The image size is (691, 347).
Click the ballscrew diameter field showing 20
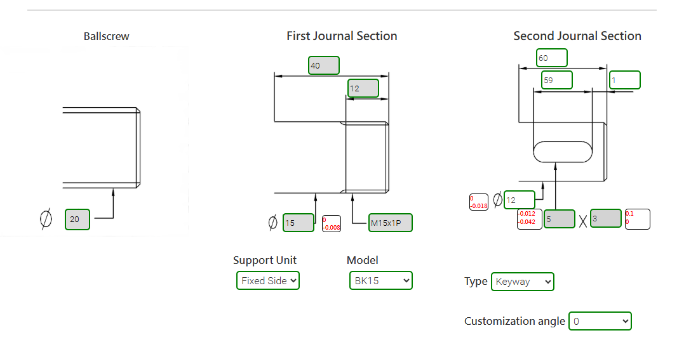(77, 219)
